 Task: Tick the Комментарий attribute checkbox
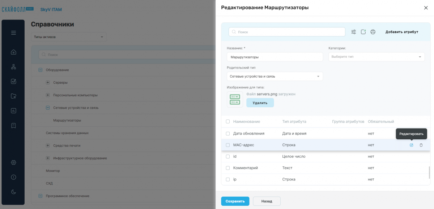(228, 168)
